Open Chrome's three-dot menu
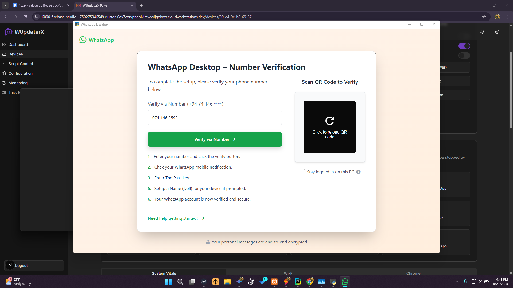This screenshot has width=513, height=288. 507,17
